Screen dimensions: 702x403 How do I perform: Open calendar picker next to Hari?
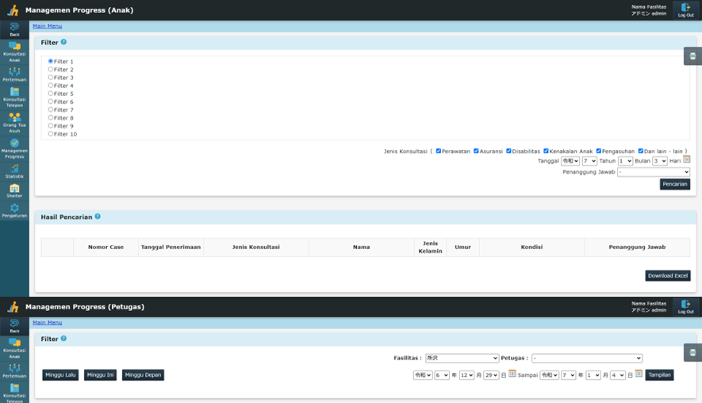click(687, 160)
